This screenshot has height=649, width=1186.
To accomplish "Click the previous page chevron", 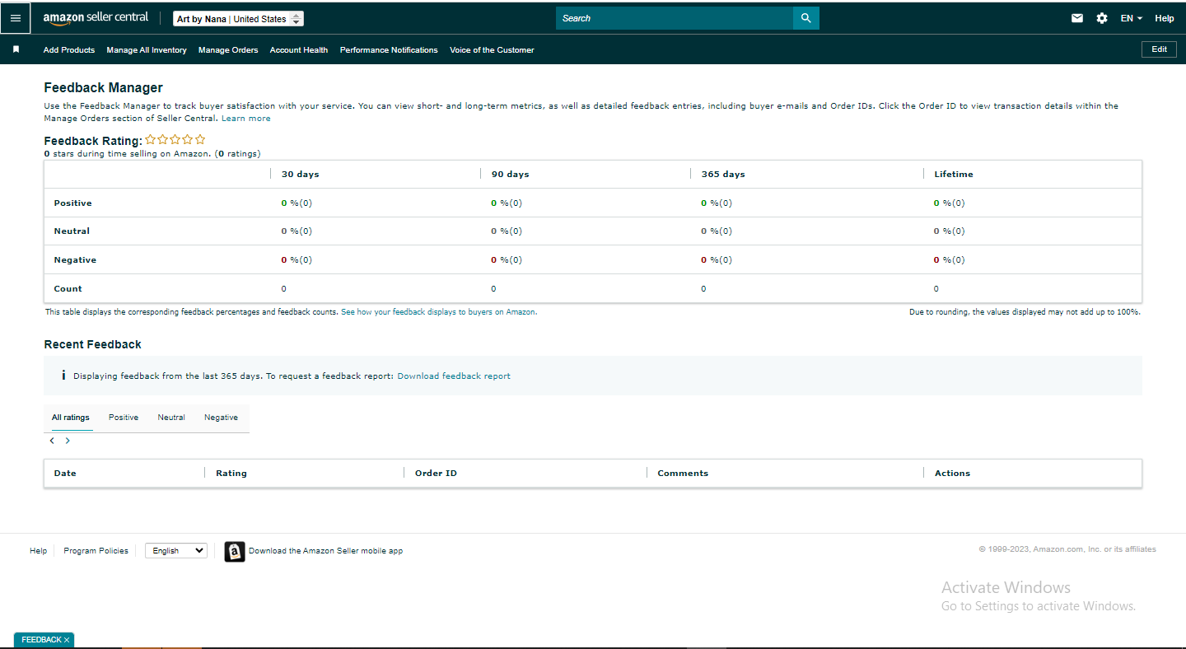I will (52, 441).
